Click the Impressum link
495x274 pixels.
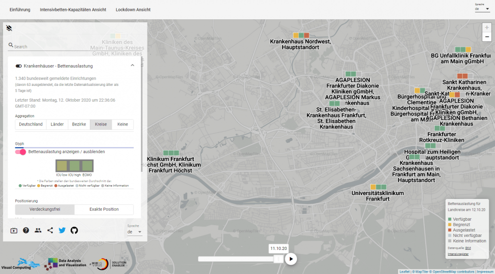coord(485,272)
